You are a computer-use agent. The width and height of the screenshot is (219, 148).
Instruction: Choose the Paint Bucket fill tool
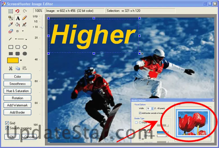17,25
